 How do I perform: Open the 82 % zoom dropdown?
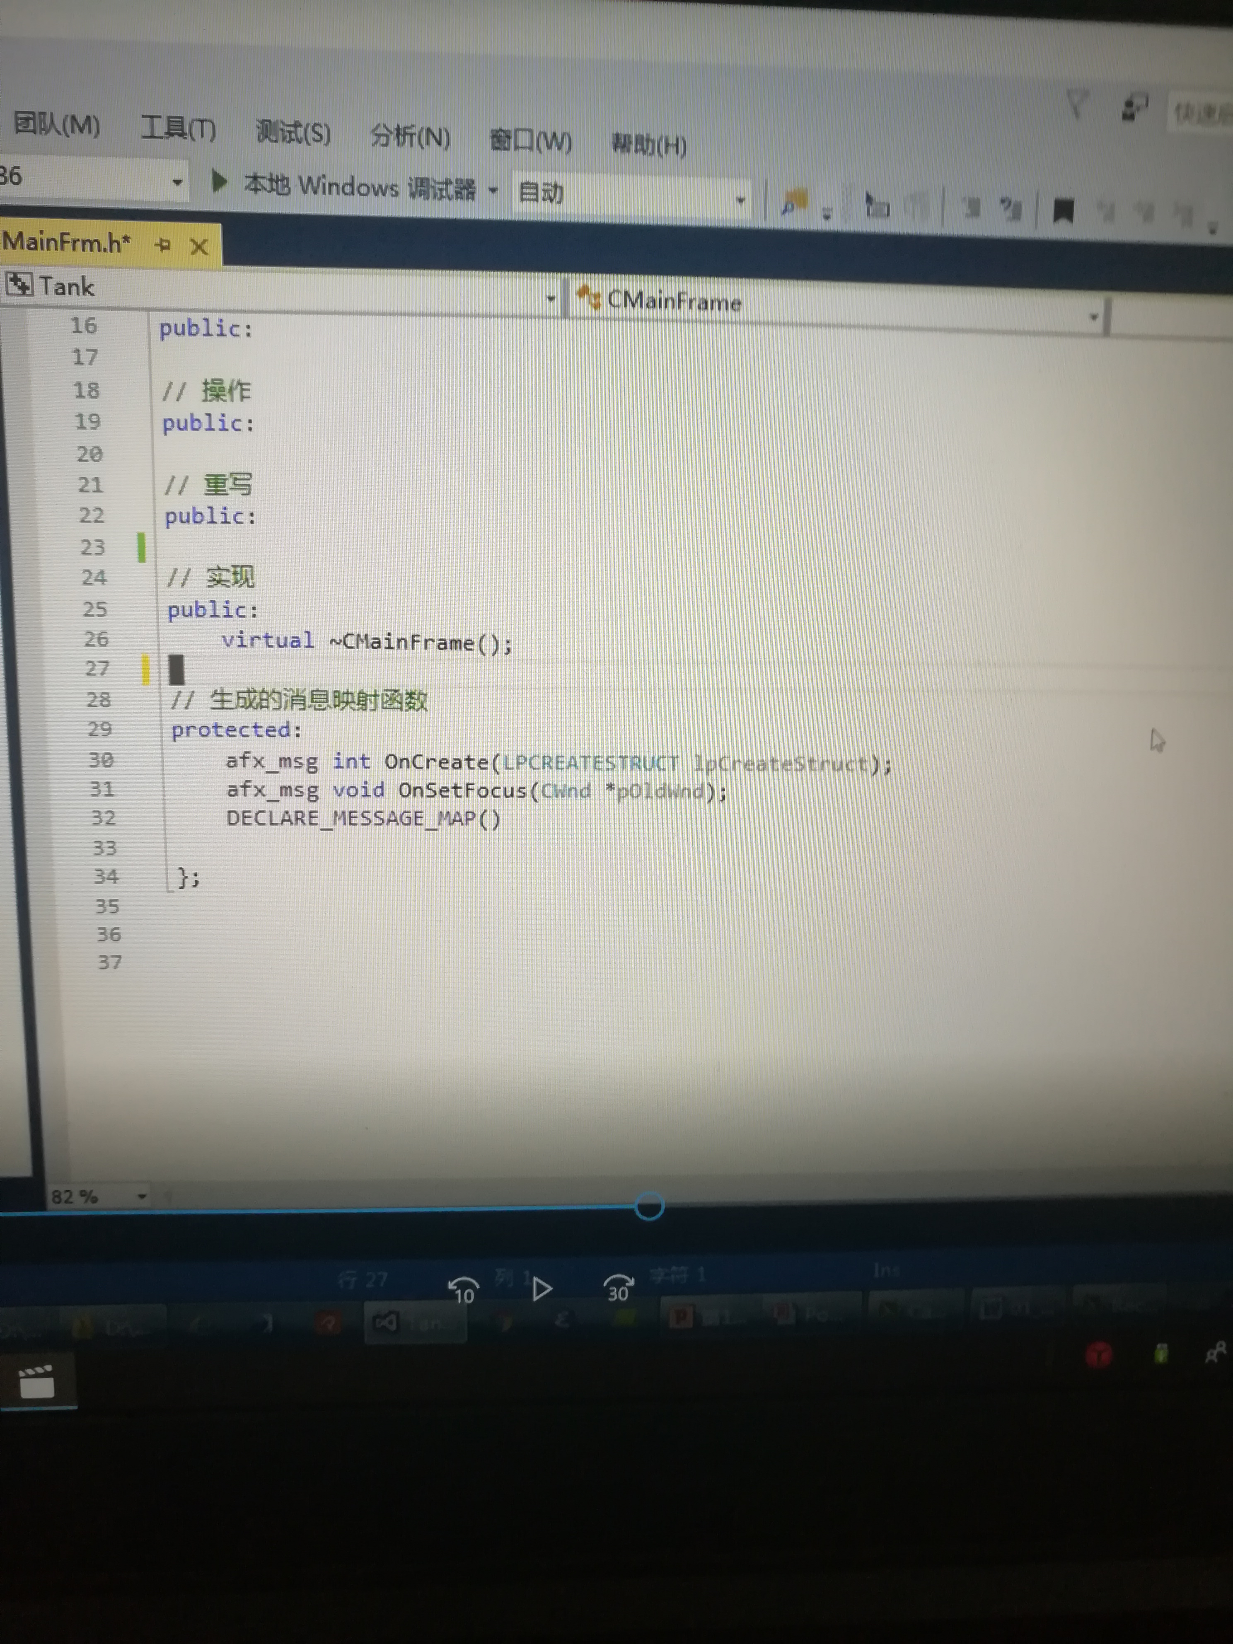click(141, 1196)
